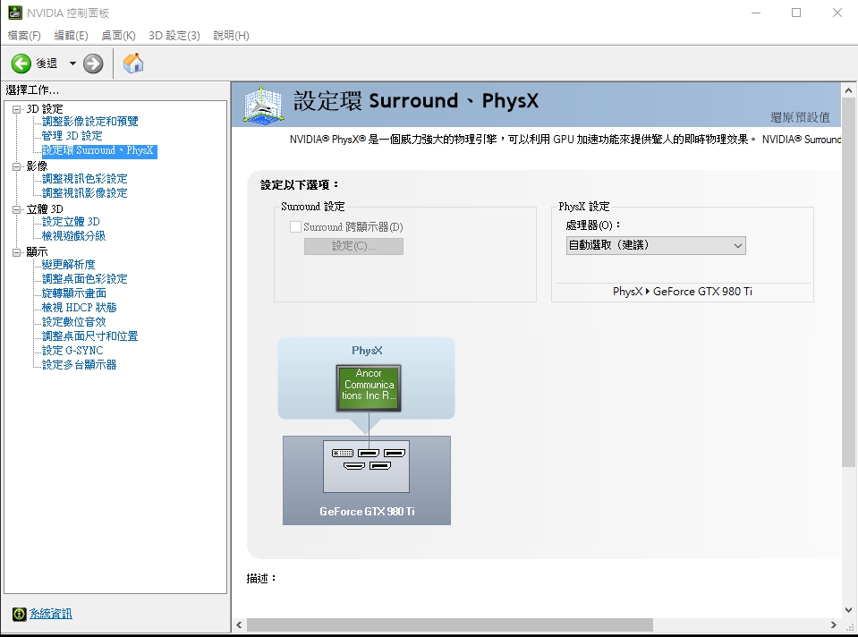Open 調整桌面尺寸和位置 page

click(x=89, y=336)
